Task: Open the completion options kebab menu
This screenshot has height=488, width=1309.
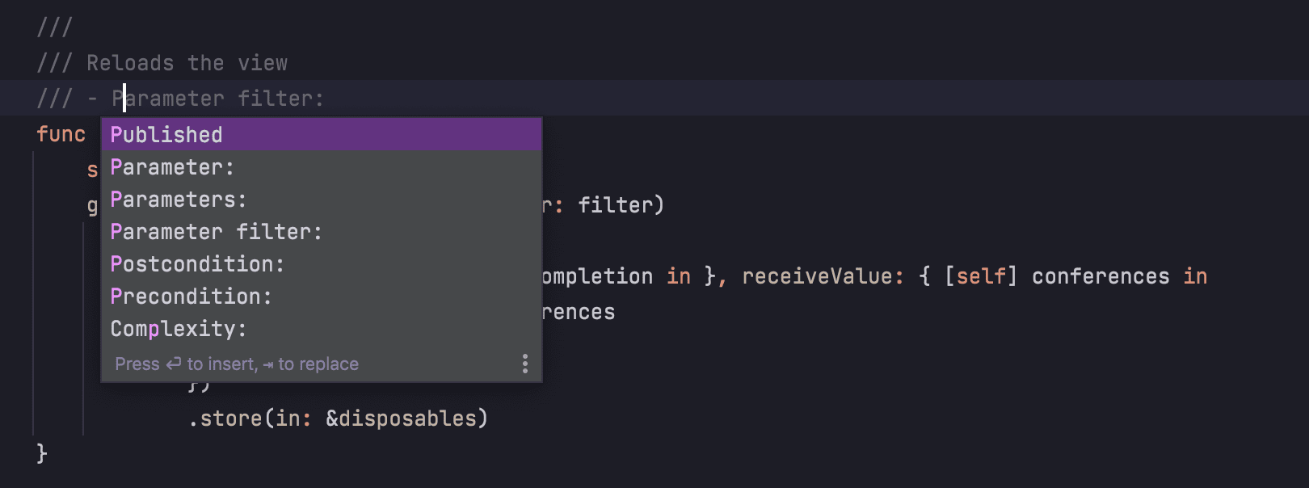Action: pos(524,364)
